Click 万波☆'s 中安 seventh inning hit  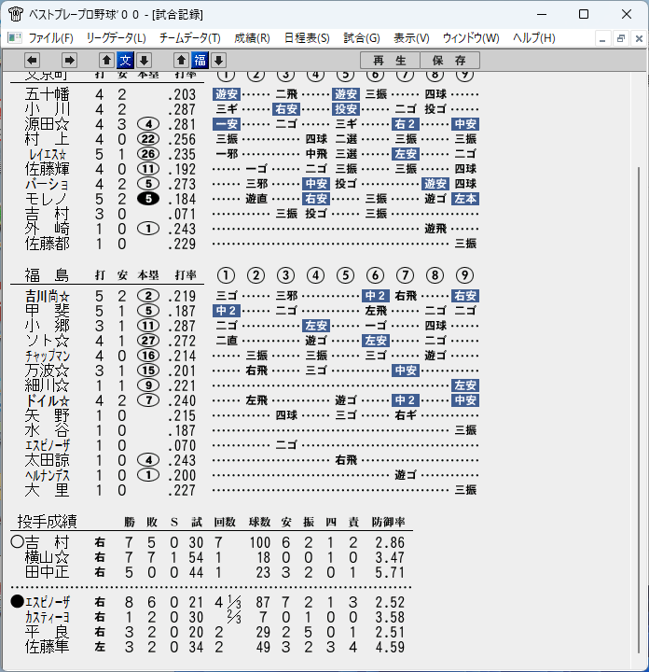click(x=406, y=371)
